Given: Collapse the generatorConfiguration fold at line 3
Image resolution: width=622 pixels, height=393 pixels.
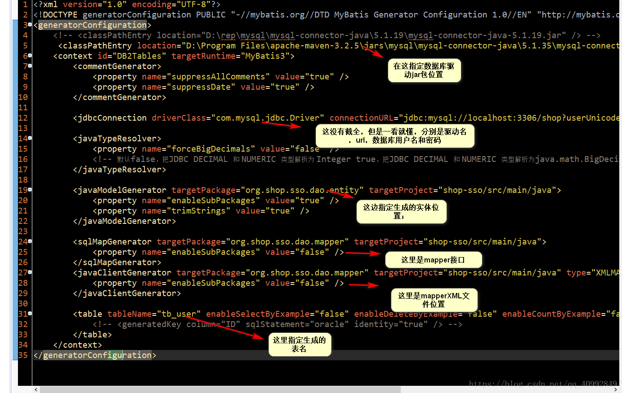Looking at the screenshot, I should tap(29, 25).
